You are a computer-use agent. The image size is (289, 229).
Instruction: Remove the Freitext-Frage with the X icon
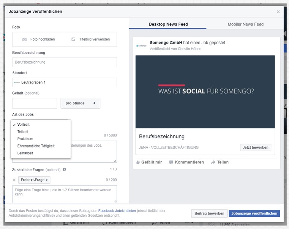click(14, 180)
